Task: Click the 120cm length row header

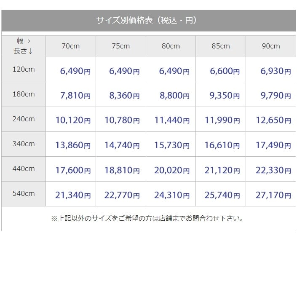Action: pos(24,70)
